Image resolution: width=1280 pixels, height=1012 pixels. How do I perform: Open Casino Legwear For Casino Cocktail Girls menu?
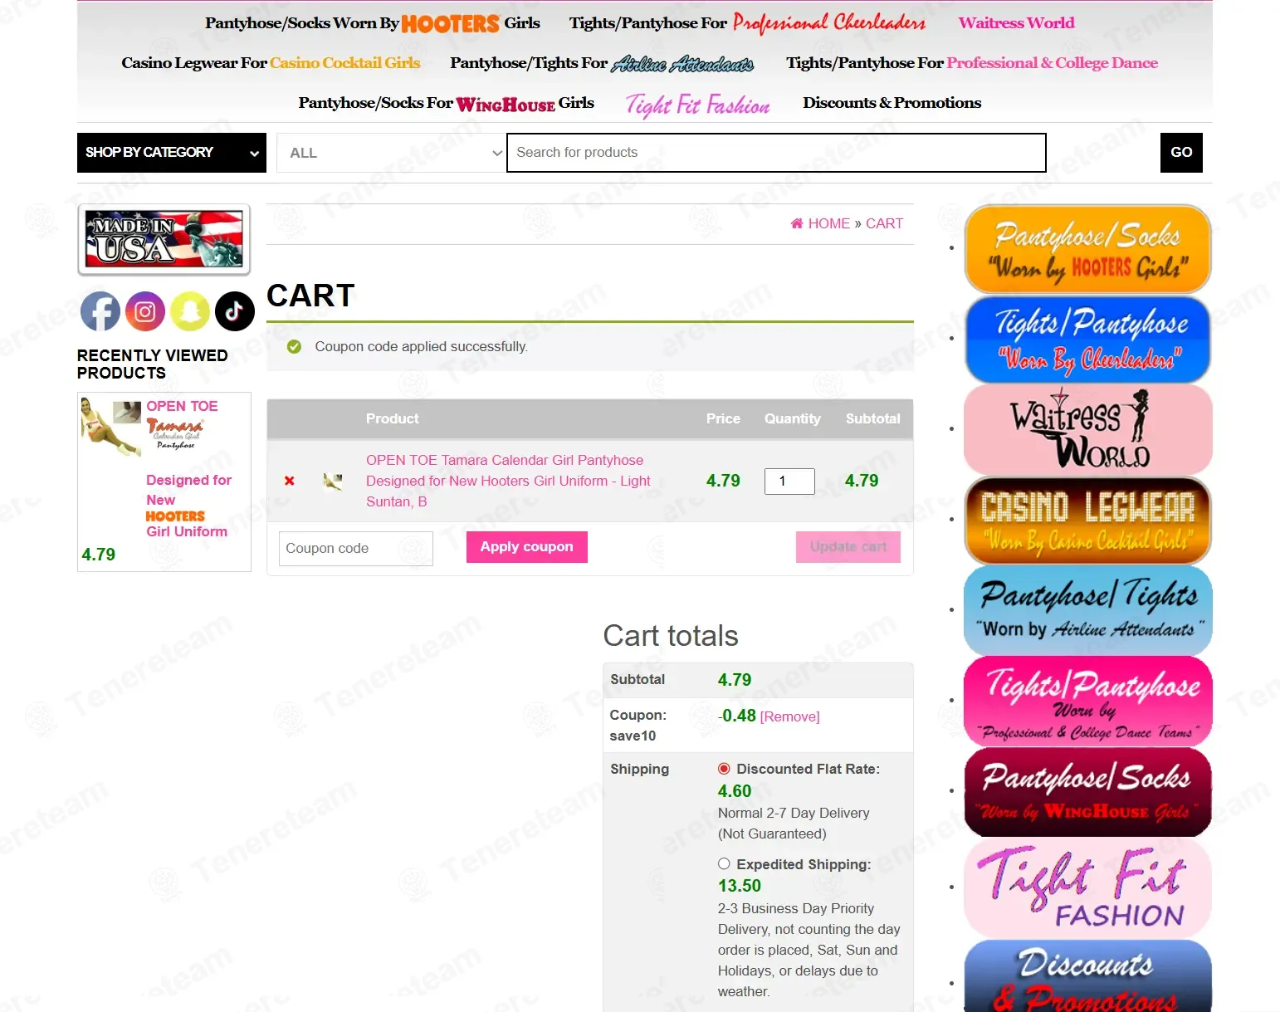[271, 63]
